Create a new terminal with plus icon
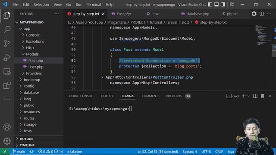This screenshot has width=276, height=155. pyautogui.click(x=244, y=96)
